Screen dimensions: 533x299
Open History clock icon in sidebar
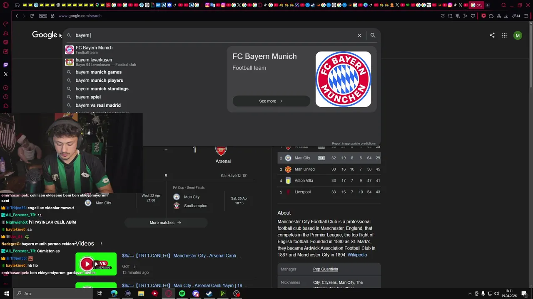coord(5,97)
